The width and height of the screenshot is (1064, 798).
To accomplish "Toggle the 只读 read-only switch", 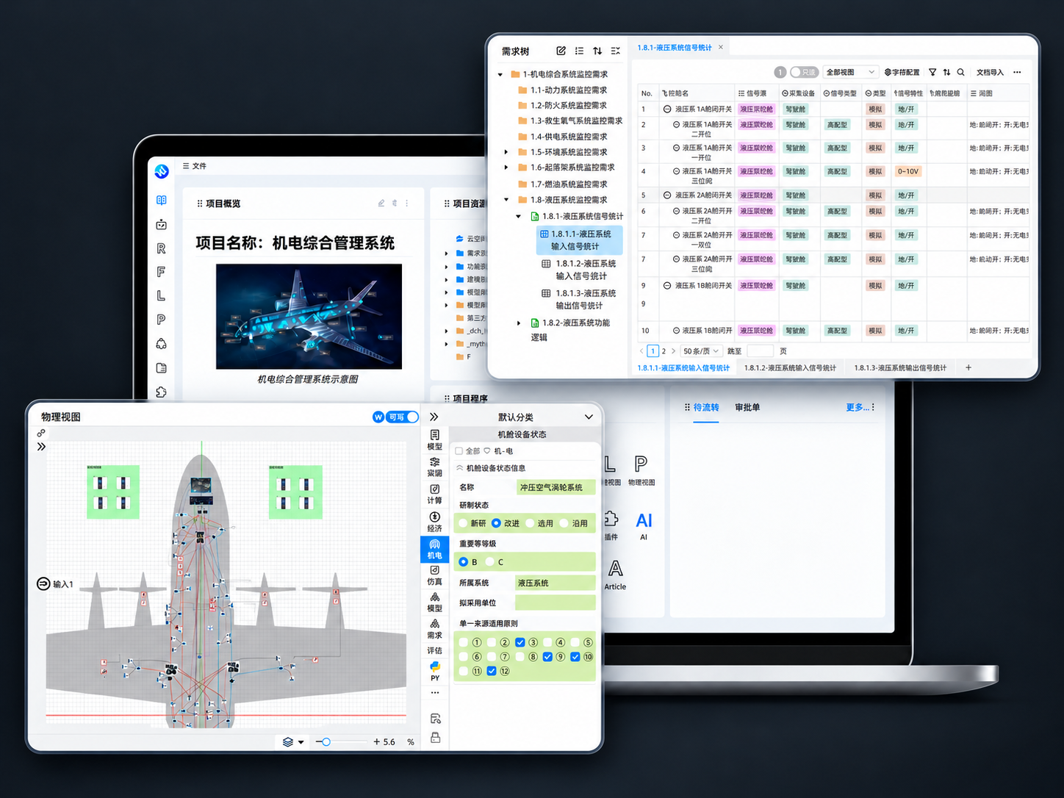I will [804, 72].
